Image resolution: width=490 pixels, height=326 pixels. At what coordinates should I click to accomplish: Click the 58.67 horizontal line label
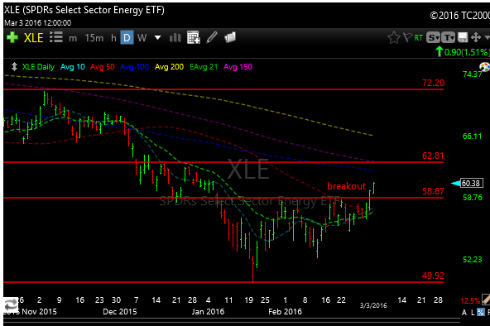coord(433,191)
